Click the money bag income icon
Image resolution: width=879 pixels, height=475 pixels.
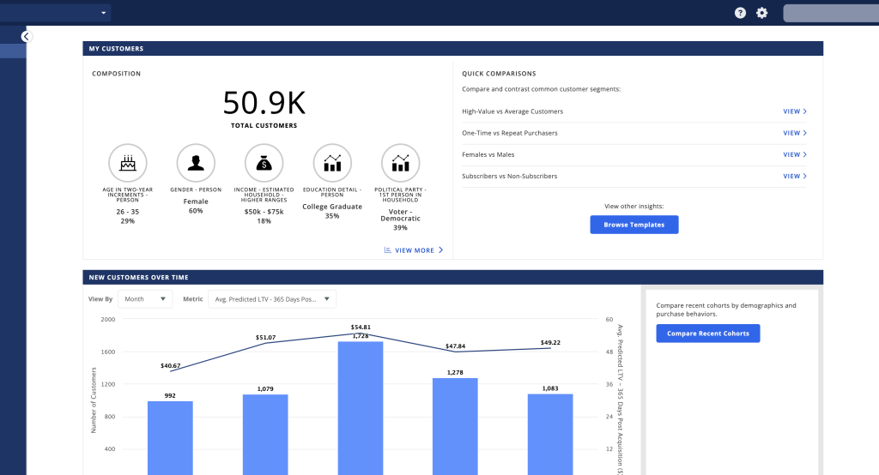pyautogui.click(x=264, y=162)
